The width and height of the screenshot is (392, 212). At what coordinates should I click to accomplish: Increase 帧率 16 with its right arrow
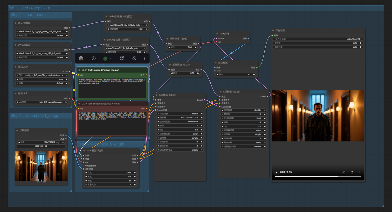click(254, 74)
